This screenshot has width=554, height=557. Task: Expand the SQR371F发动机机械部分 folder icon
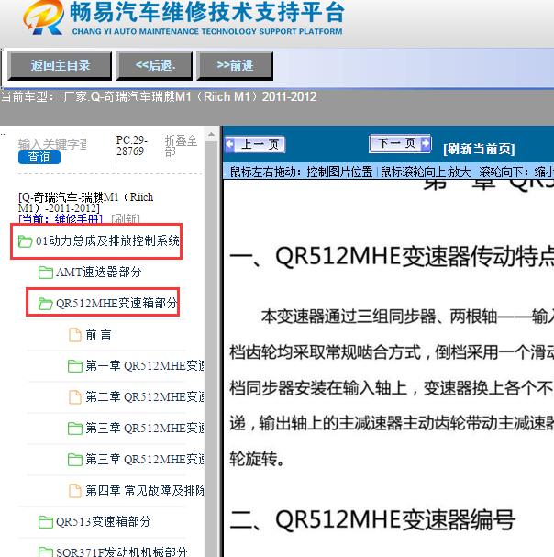point(46,551)
